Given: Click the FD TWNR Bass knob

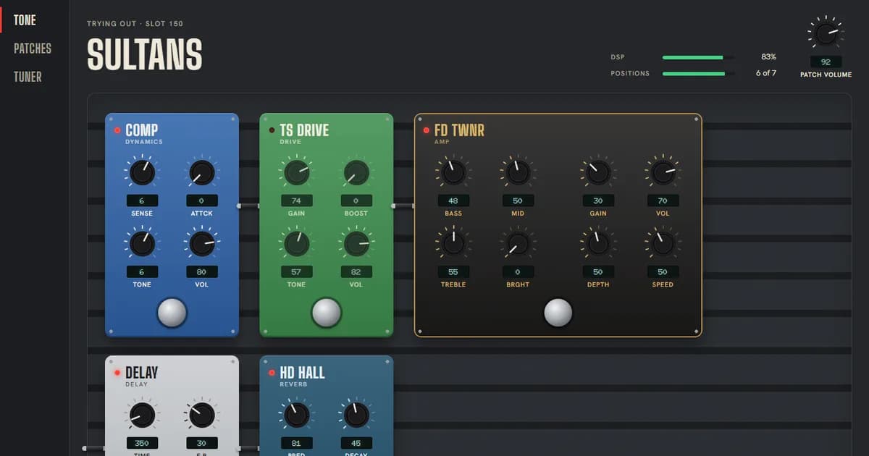Looking at the screenshot, I should point(453,172).
